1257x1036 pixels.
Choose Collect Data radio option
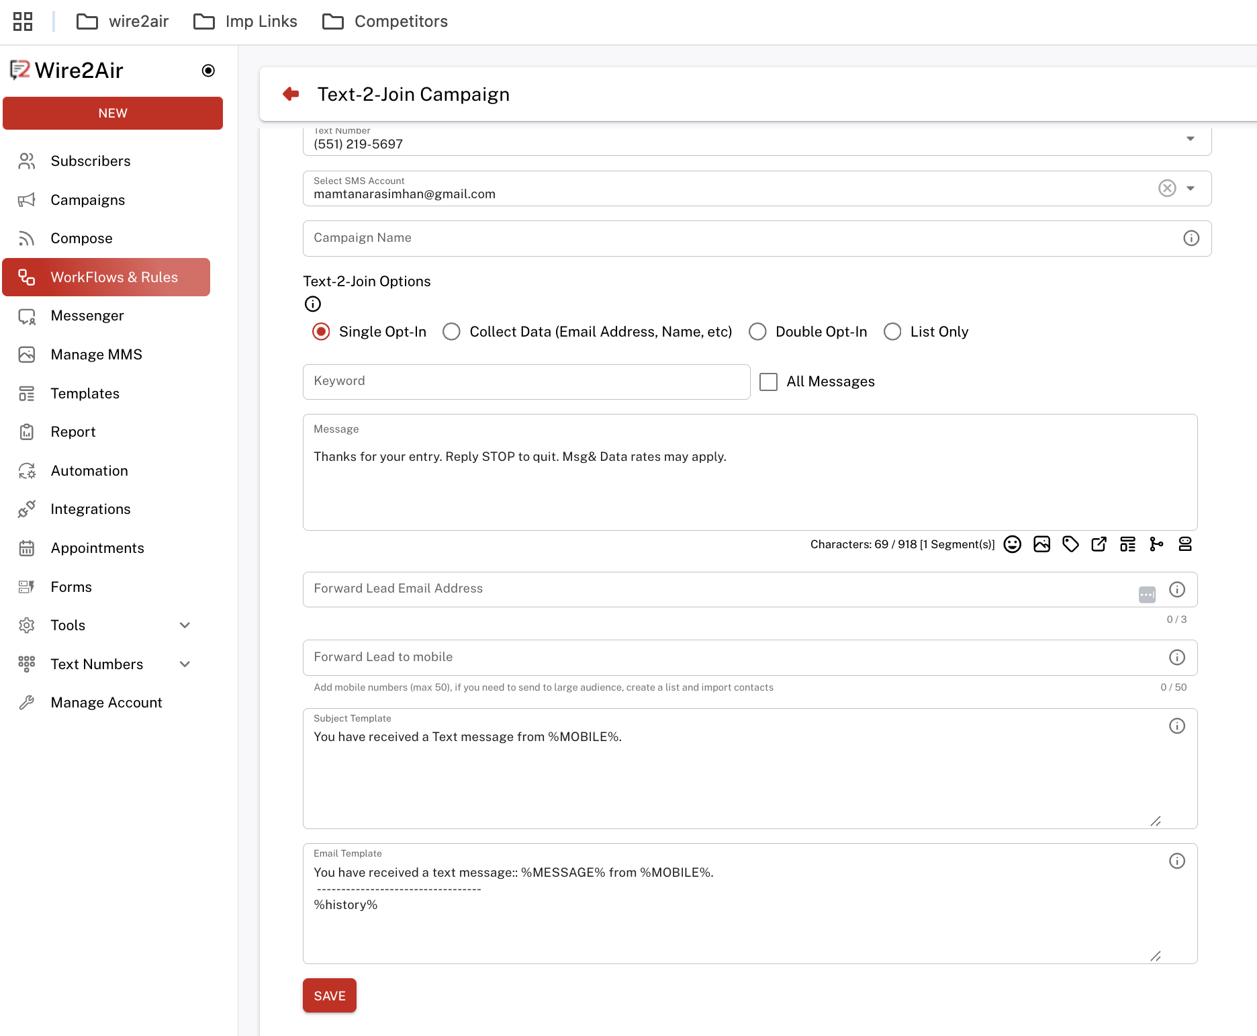tap(451, 332)
